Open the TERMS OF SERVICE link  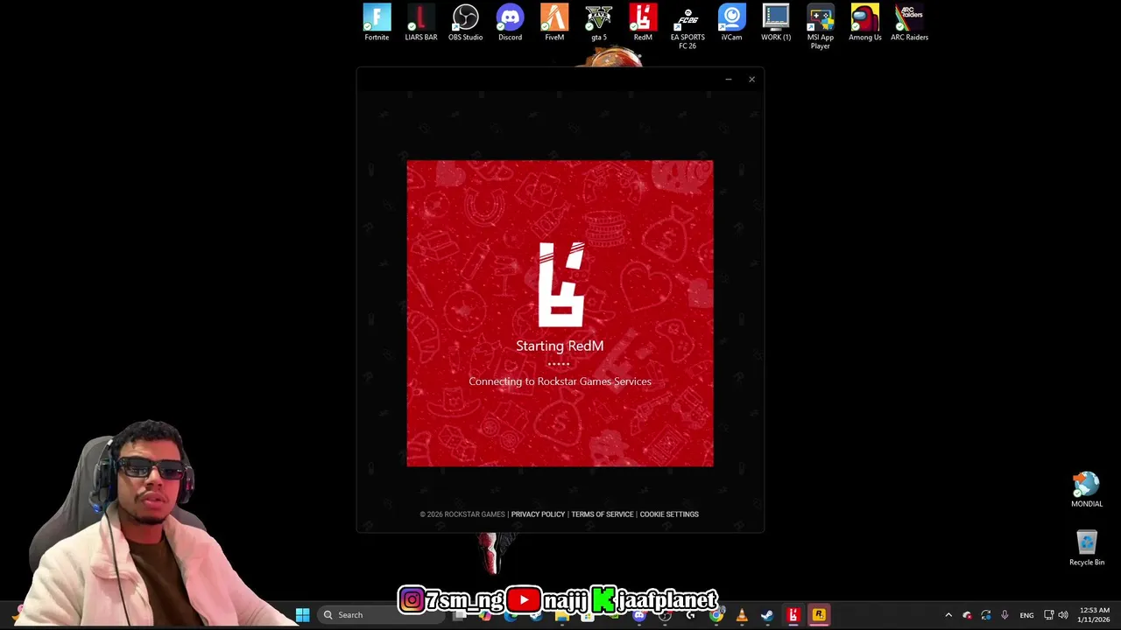coord(603,514)
